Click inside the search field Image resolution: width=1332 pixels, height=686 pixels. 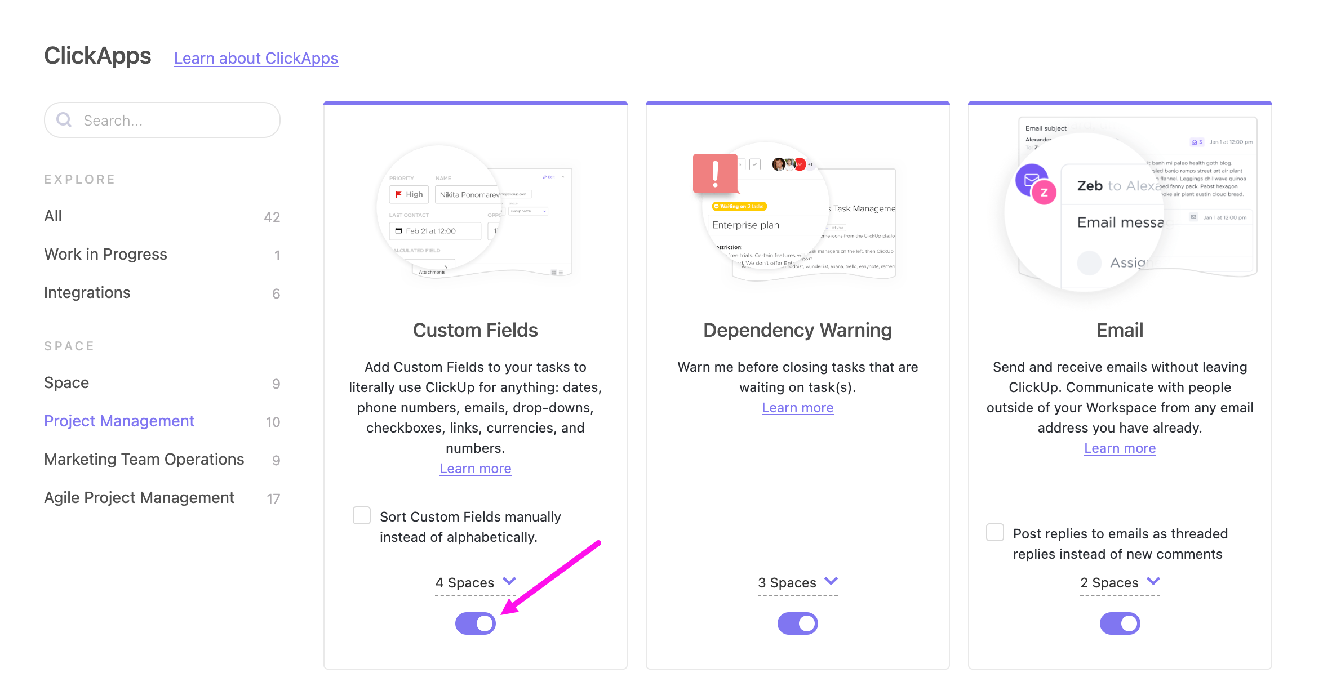(163, 120)
